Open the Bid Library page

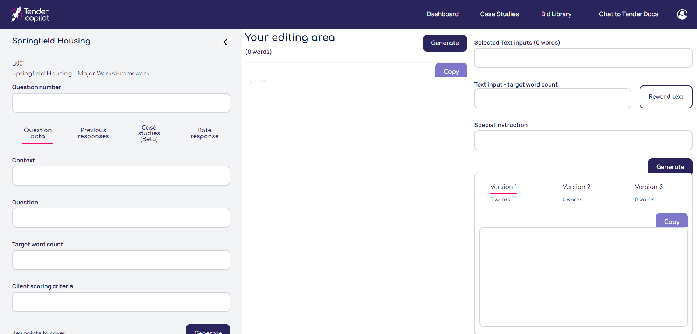556,14
